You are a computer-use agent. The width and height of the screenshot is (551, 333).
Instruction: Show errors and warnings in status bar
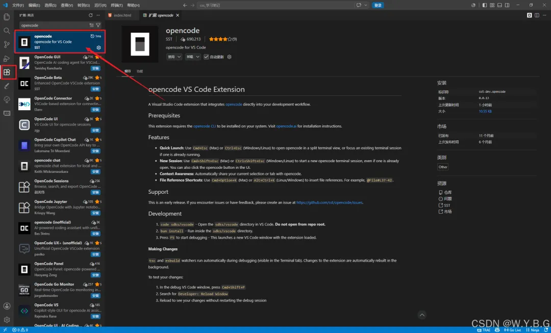[20, 330]
